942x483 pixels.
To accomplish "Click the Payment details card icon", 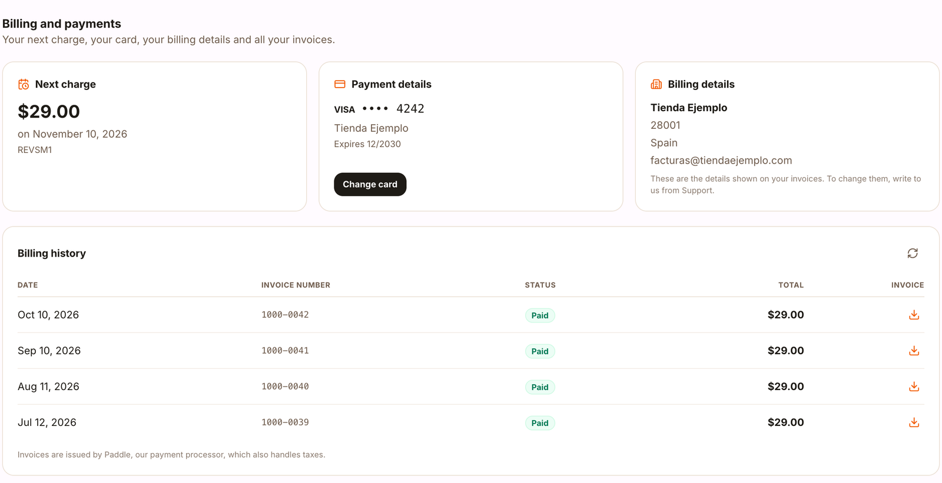I will point(340,84).
